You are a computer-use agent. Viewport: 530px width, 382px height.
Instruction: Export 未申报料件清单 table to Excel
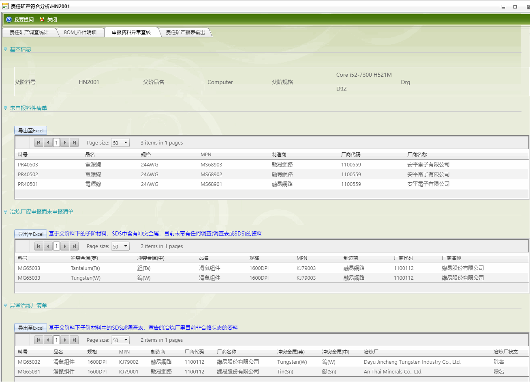point(31,130)
